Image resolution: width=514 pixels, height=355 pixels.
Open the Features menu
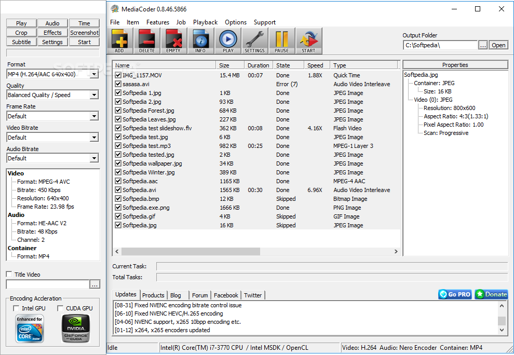click(x=158, y=22)
